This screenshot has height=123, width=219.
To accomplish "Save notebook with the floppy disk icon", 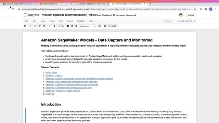I will point(25,26).
